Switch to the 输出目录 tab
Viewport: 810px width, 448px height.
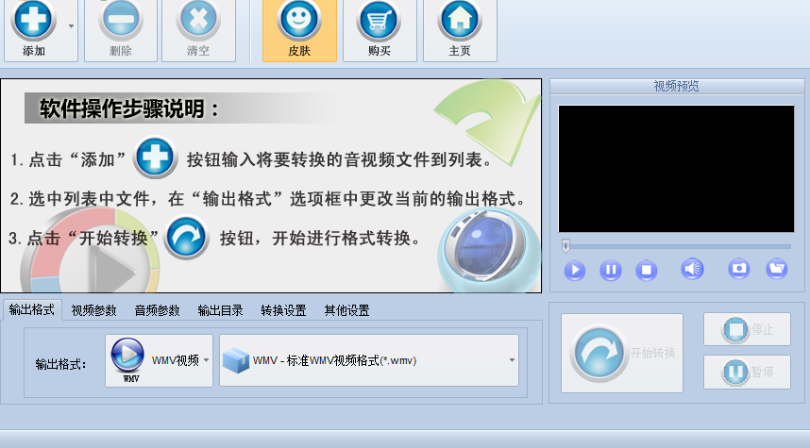[221, 310]
